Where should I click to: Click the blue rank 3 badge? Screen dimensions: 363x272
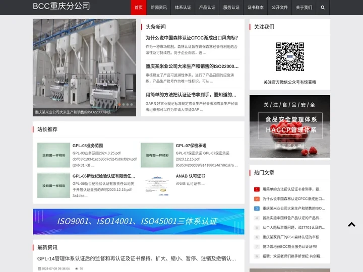click(257, 209)
